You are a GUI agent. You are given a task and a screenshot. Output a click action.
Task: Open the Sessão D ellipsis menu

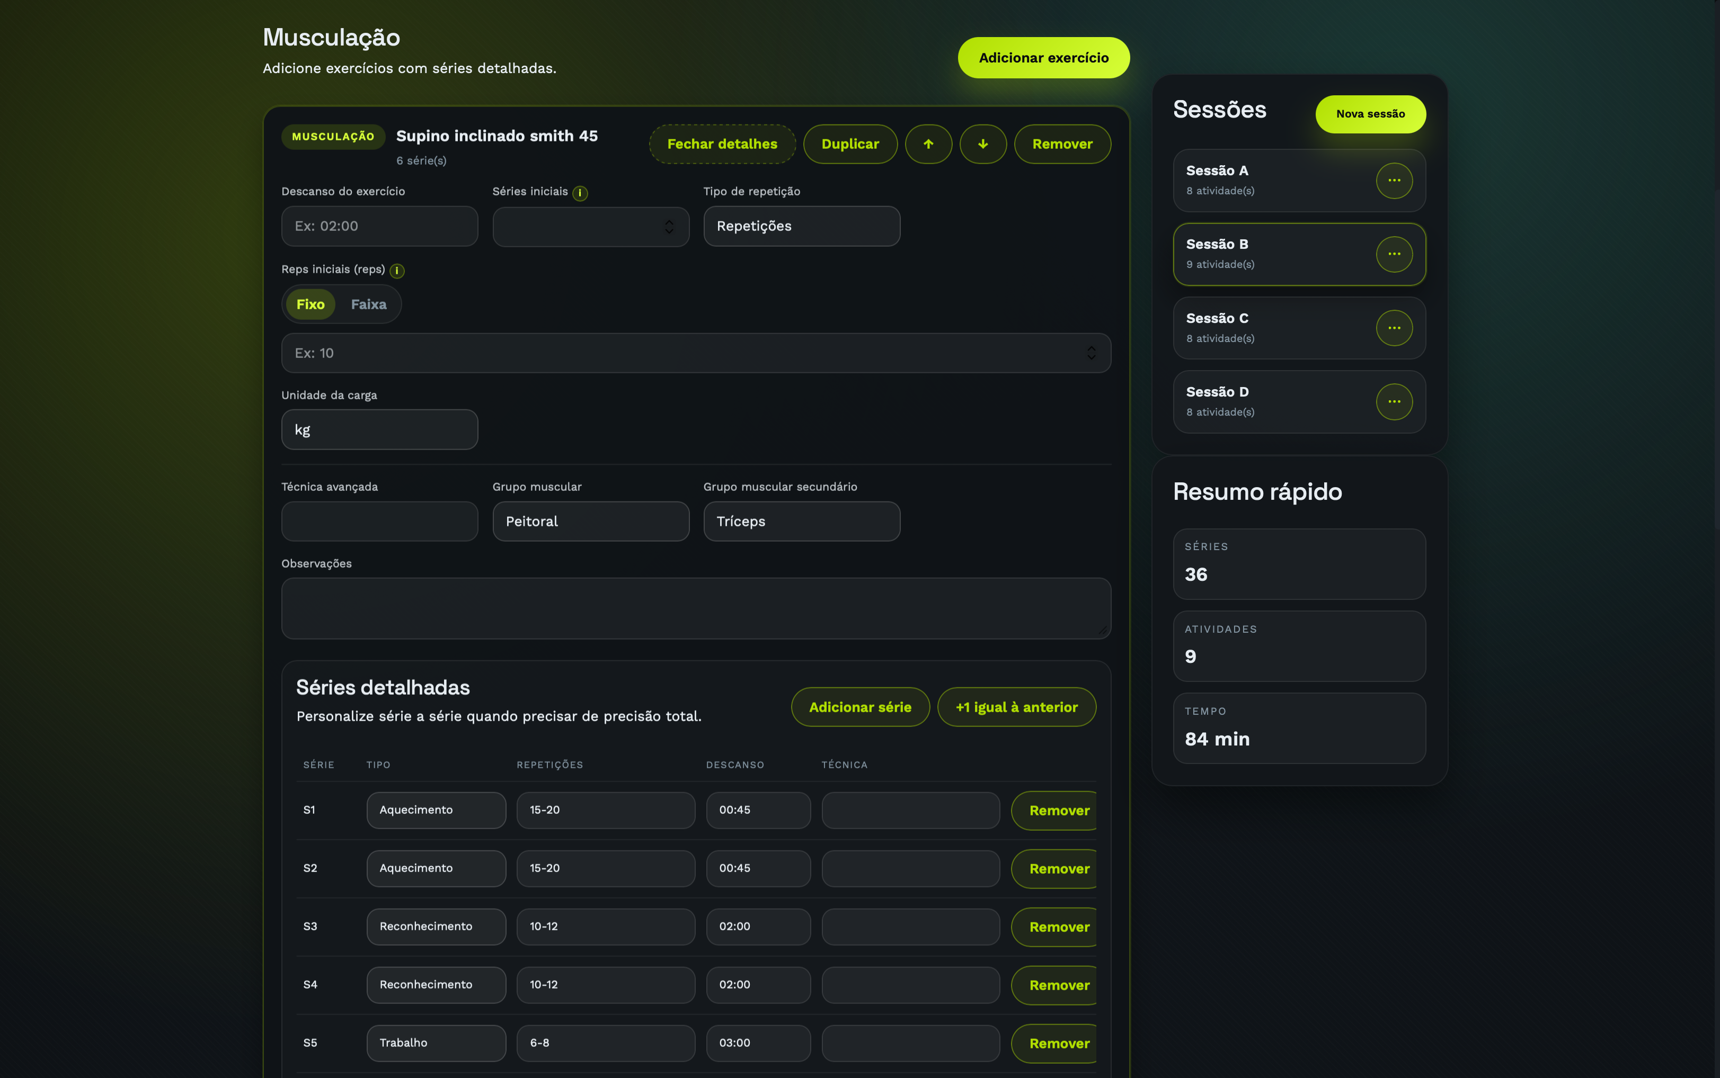coord(1395,401)
